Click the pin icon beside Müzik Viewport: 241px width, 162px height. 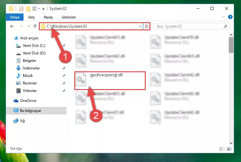[x=64, y=76]
